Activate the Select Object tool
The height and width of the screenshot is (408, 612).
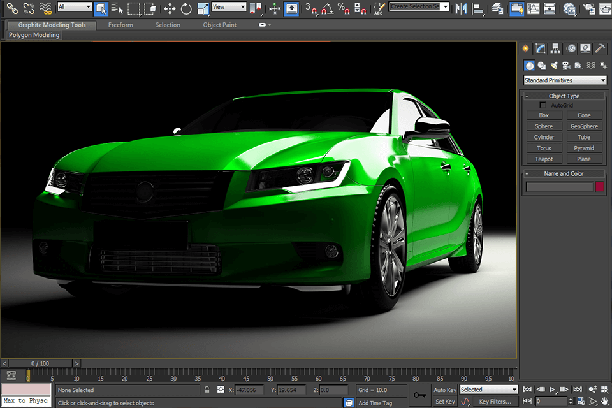click(x=101, y=8)
